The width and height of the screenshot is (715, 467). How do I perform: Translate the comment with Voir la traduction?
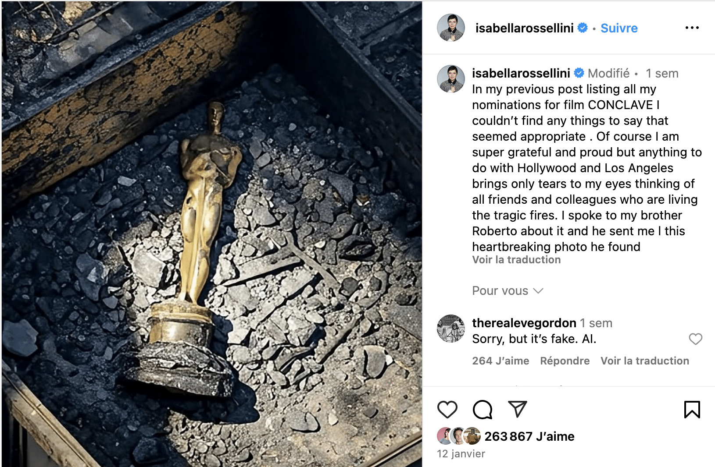click(x=645, y=361)
